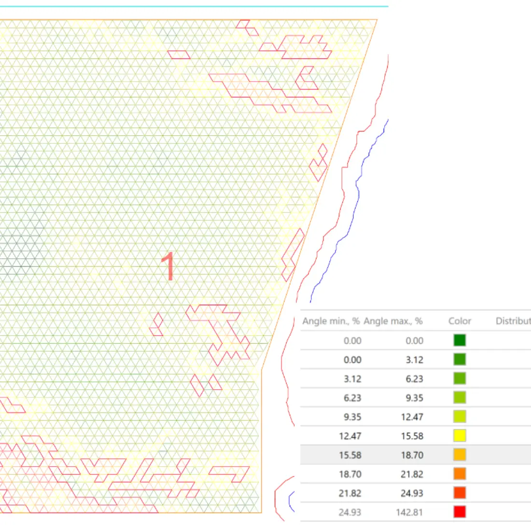Click the "Angle max., %" column header
Image resolution: width=531 pixels, height=531 pixels.
click(x=393, y=321)
